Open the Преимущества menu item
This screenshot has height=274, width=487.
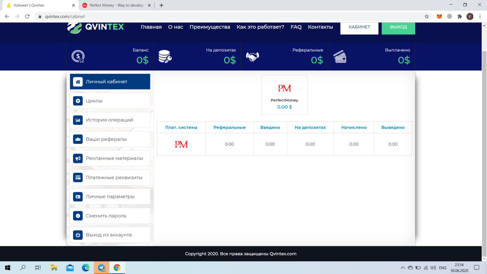tap(210, 27)
